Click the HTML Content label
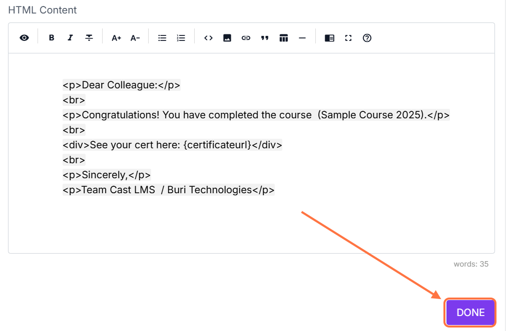 (x=42, y=10)
